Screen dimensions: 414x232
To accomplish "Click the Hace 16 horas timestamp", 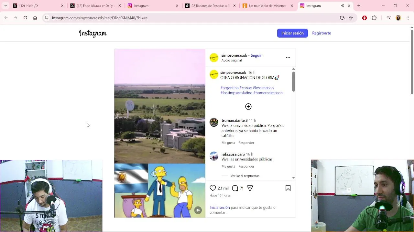I will [220, 196].
